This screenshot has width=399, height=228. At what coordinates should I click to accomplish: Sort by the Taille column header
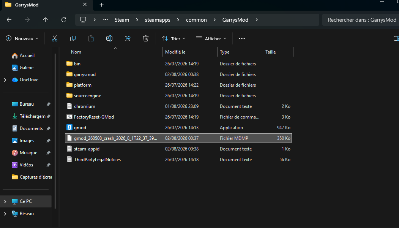point(271,52)
